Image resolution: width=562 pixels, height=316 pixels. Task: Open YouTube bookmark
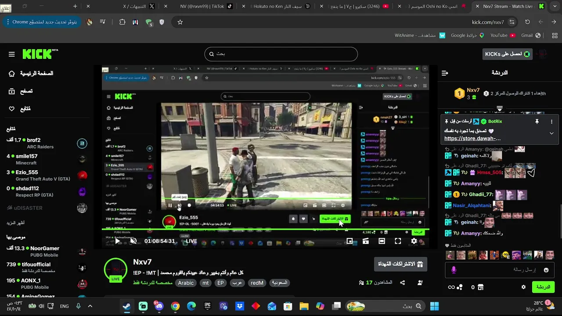pyautogui.click(x=502, y=36)
